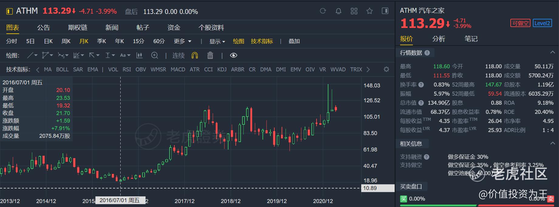559x207 pixels.
Task: Click the bar chart measurement drawing tool
Action: point(139,55)
